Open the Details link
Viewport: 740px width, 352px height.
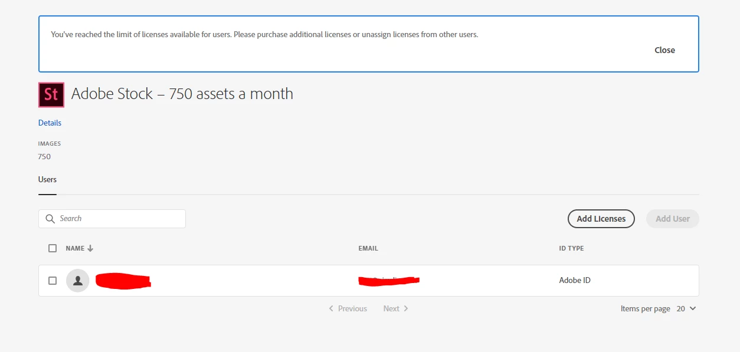click(50, 123)
